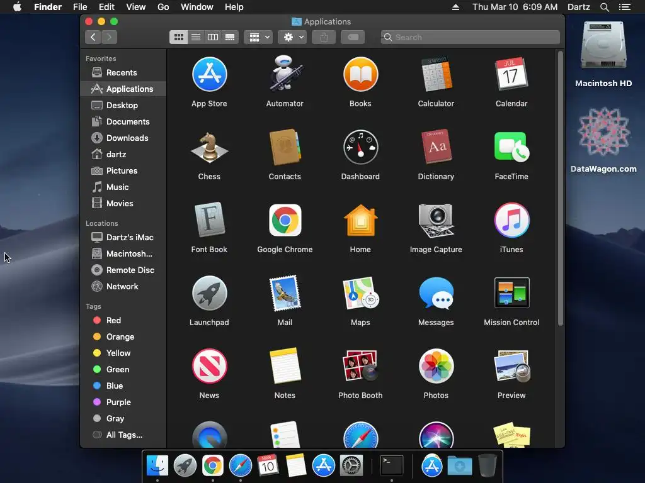Click the Share toolbar button
The height and width of the screenshot is (483, 645).
click(324, 37)
